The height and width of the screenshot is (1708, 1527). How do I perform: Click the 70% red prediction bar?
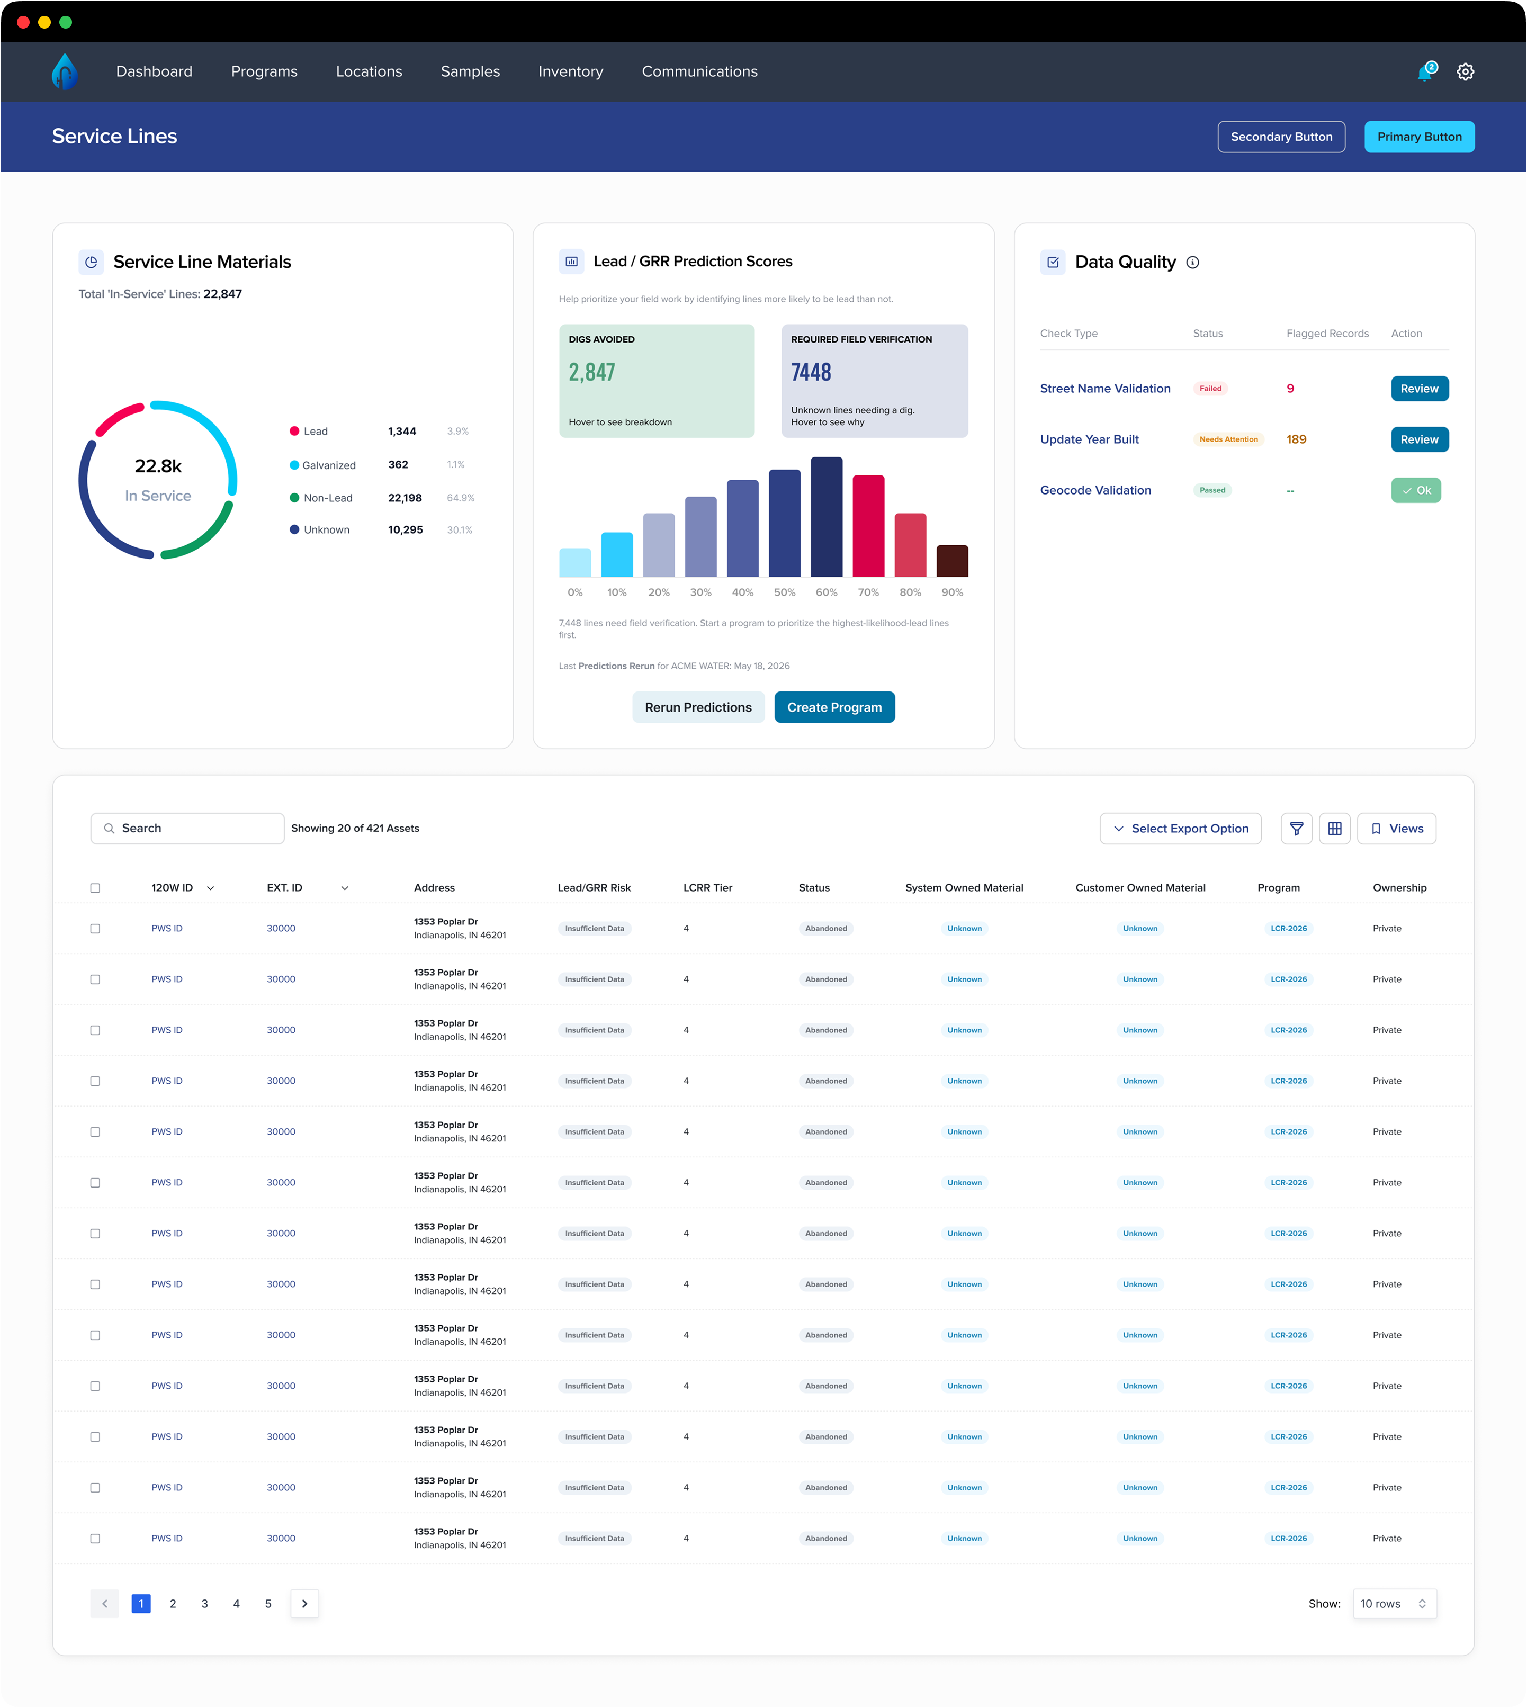coord(868,526)
